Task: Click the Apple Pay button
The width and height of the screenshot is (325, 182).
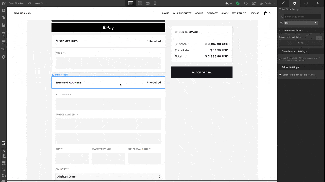Action: click(x=108, y=28)
